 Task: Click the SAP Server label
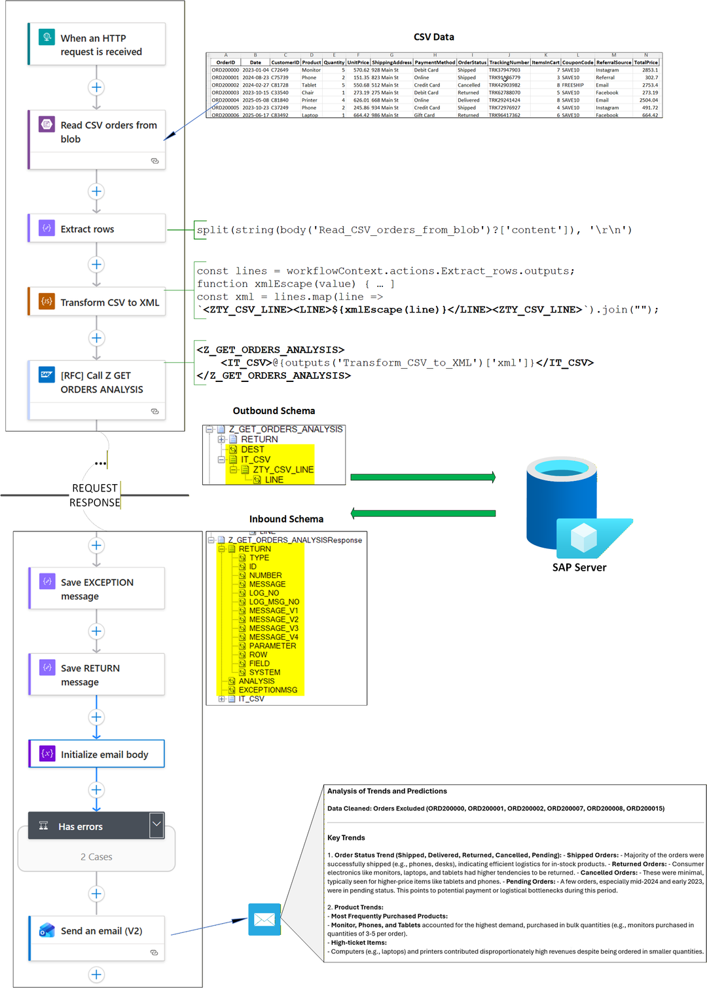tap(579, 567)
